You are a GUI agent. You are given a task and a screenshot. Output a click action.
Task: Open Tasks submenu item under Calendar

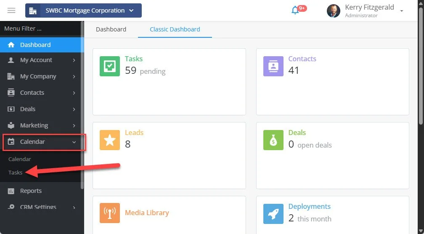point(16,172)
